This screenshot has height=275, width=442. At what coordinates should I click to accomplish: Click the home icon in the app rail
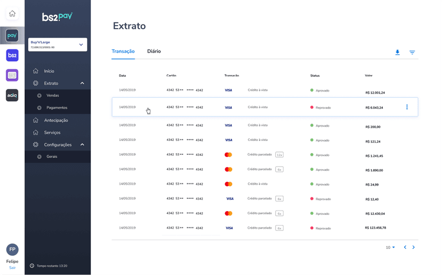pos(12,14)
